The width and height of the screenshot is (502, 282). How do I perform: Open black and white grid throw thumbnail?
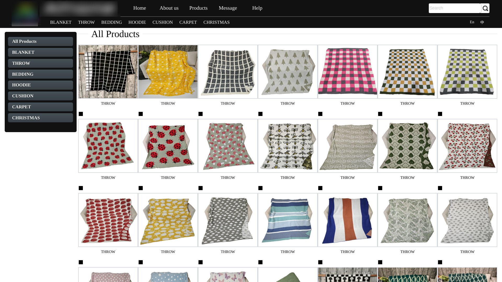108,72
